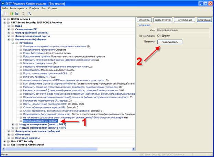Toggle the mark box for Представление приложения: Описание

click(x=21, y=50)
